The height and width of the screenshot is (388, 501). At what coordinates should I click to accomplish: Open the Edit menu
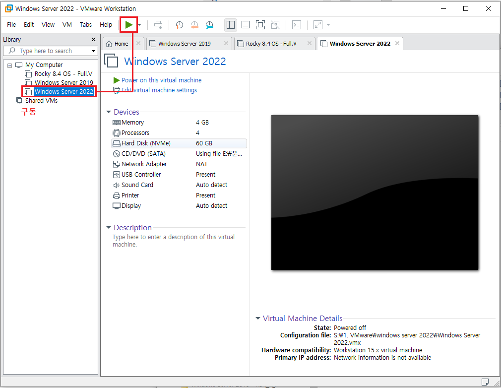click(28, 25)
